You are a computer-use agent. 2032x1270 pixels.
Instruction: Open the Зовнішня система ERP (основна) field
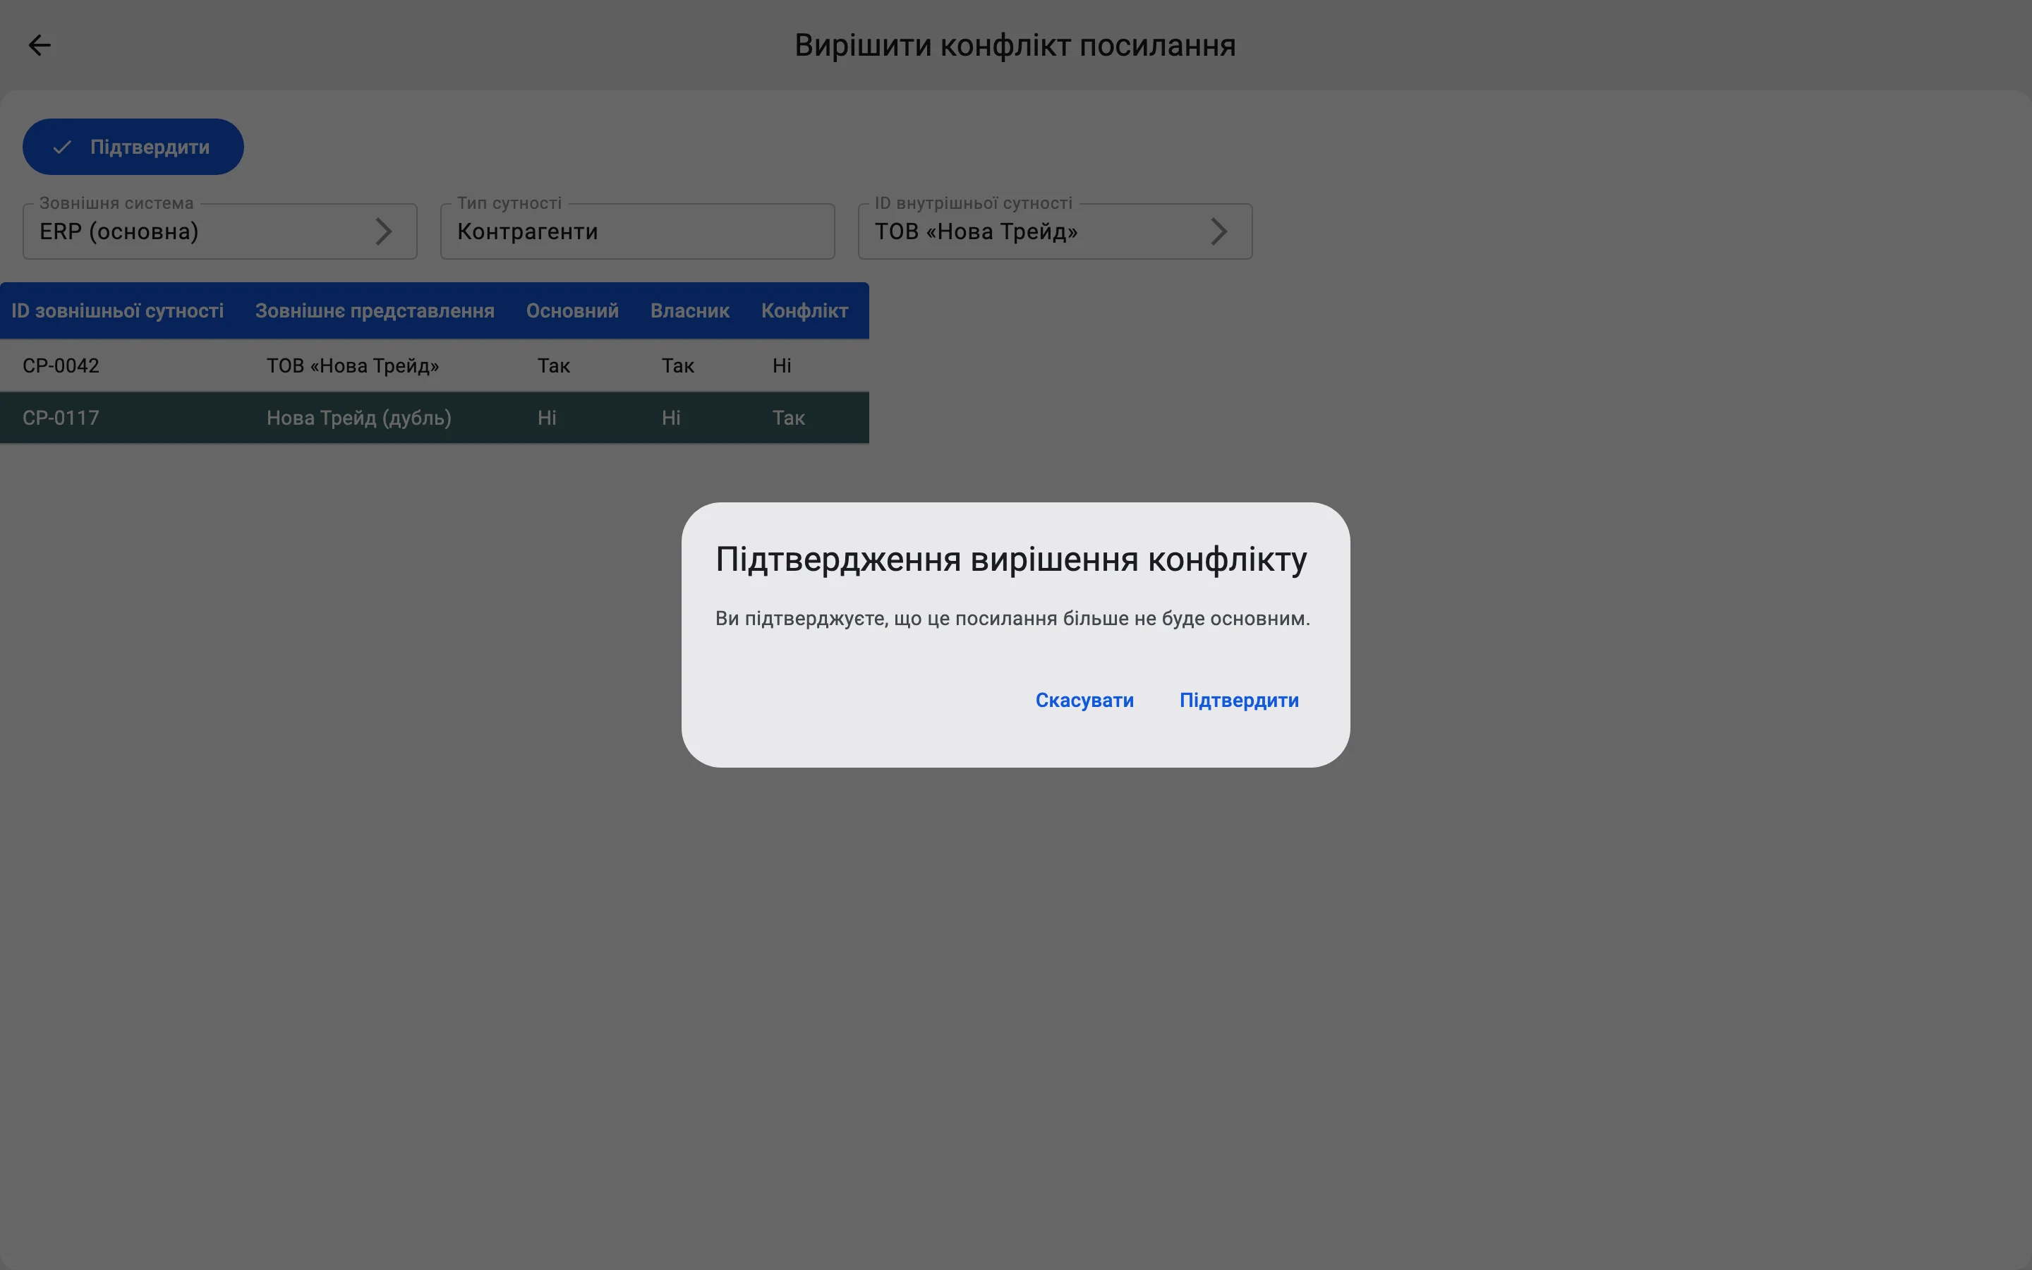point(220,231)
